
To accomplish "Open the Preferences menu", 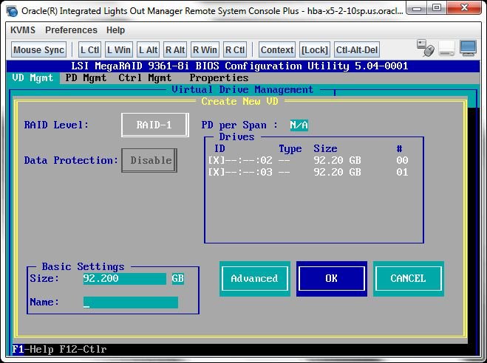I will pyautogui.click(x=71, y=30).
